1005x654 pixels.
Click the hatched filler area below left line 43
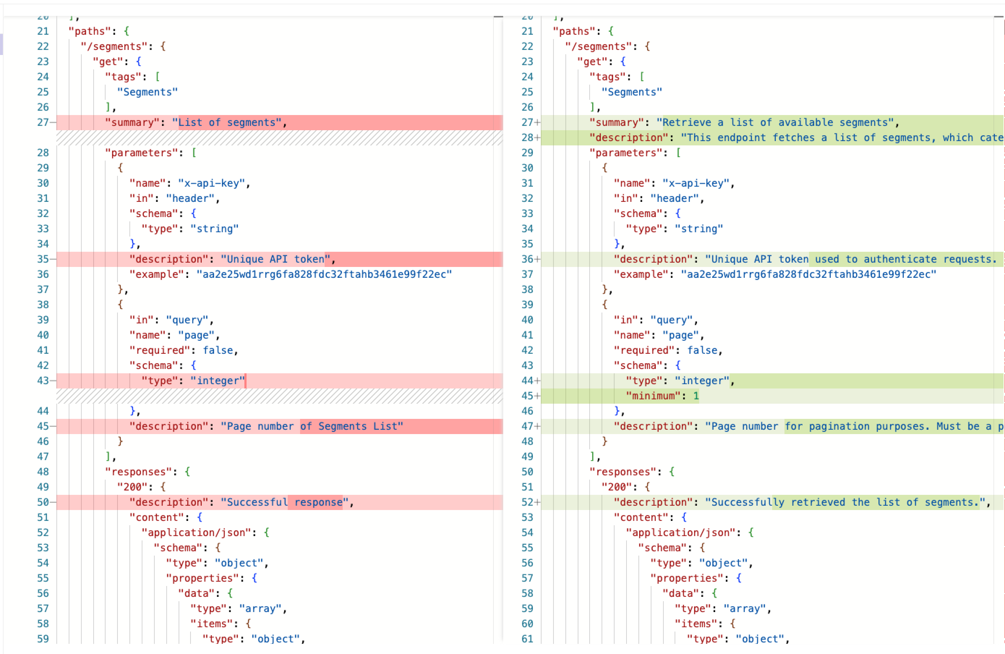279,396
